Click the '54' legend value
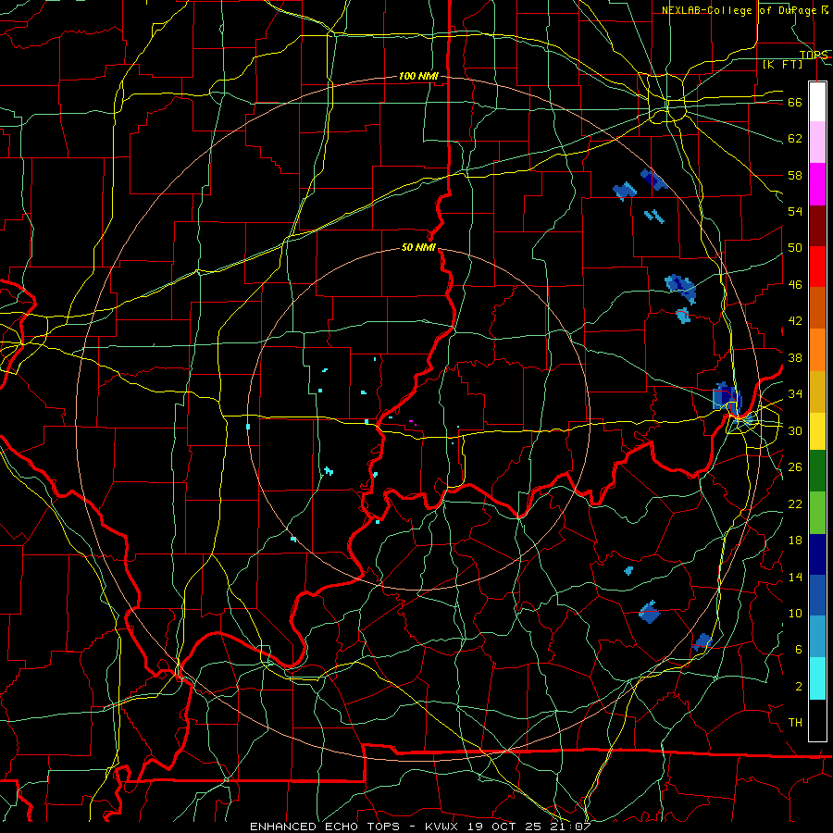Image resolution: width=833 pixels, height=833 pixels. pos(795,211)
